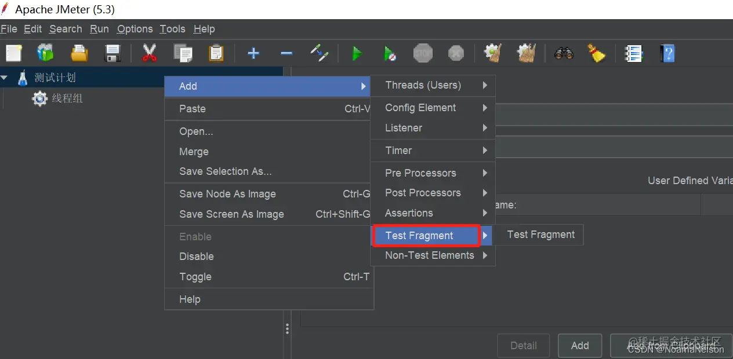The height and width of the screenshot is (359, 733).
Task: Click the Toggle enable/disable toolbar icon
Action: tap(320, 54)
